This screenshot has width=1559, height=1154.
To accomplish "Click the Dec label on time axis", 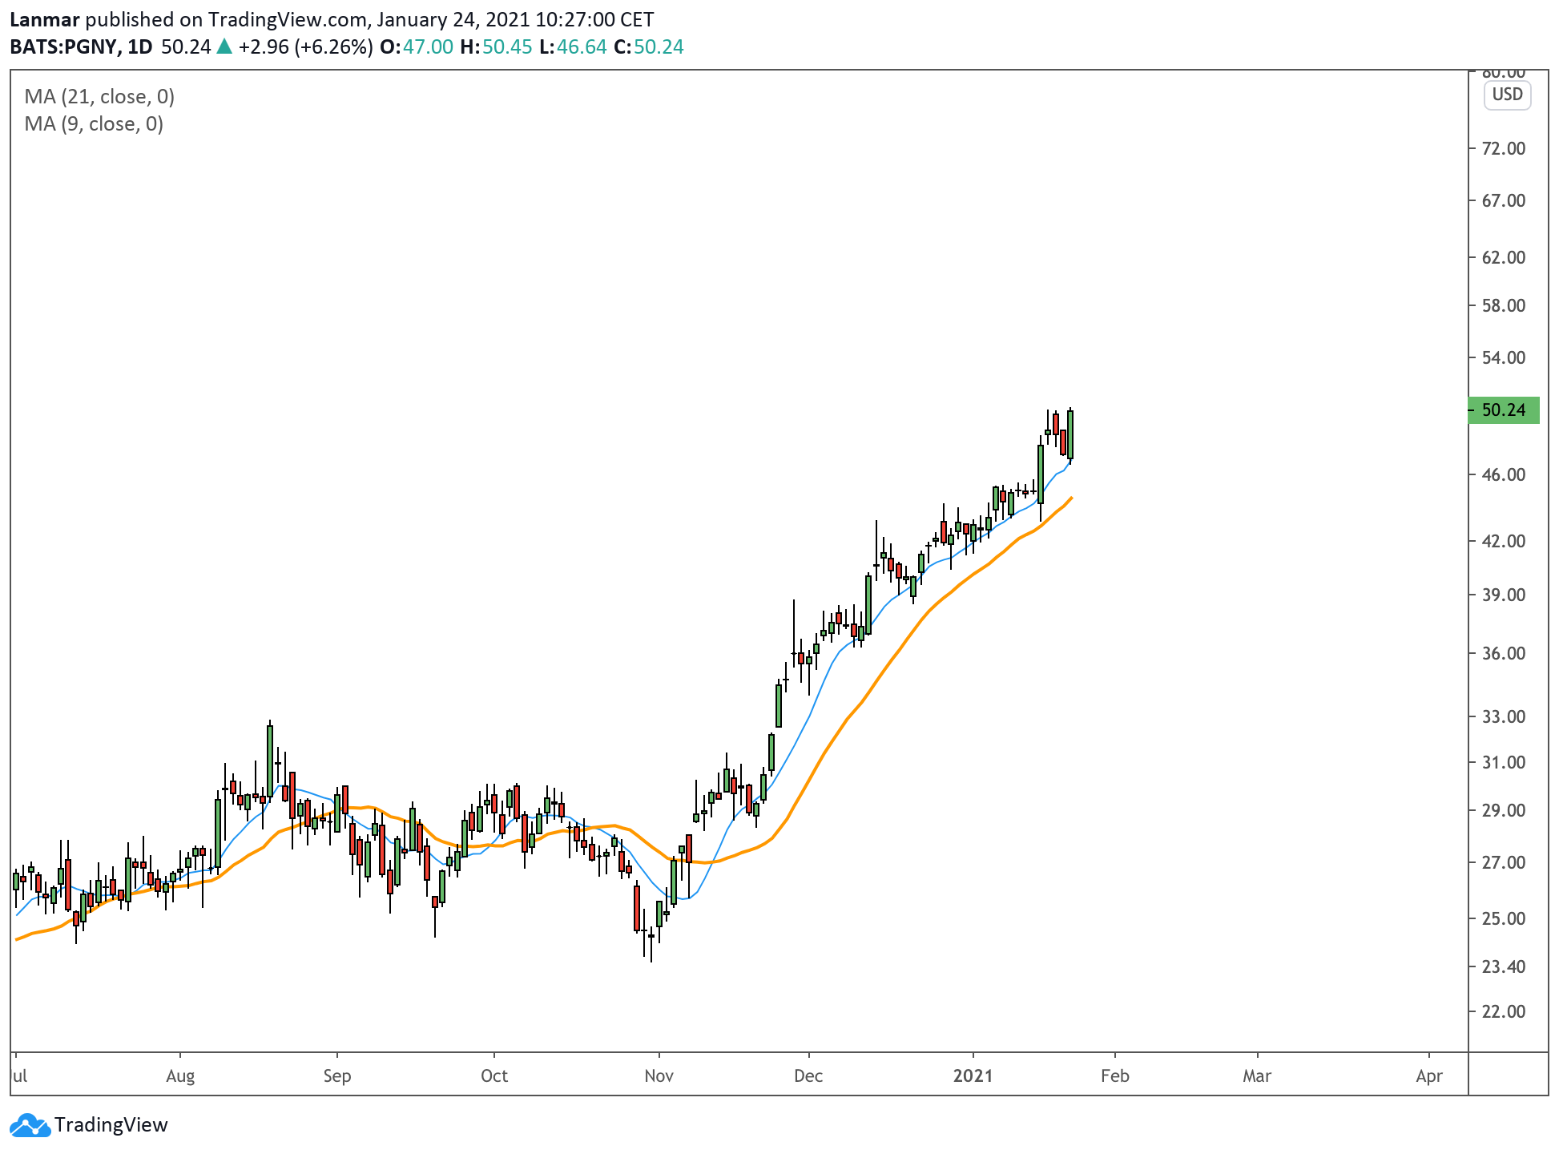I will pyautogui.click(x=808, y=1075).
